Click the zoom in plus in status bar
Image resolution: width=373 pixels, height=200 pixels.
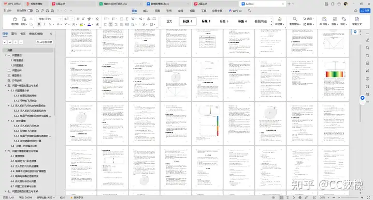(362, 197)
